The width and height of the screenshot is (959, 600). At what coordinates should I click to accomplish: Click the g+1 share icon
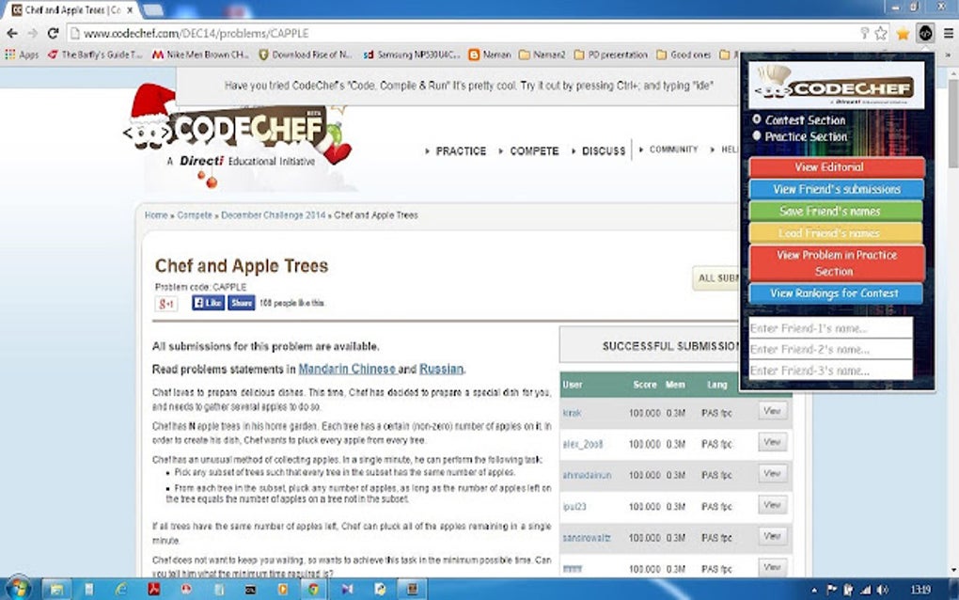tap(165, 303)
